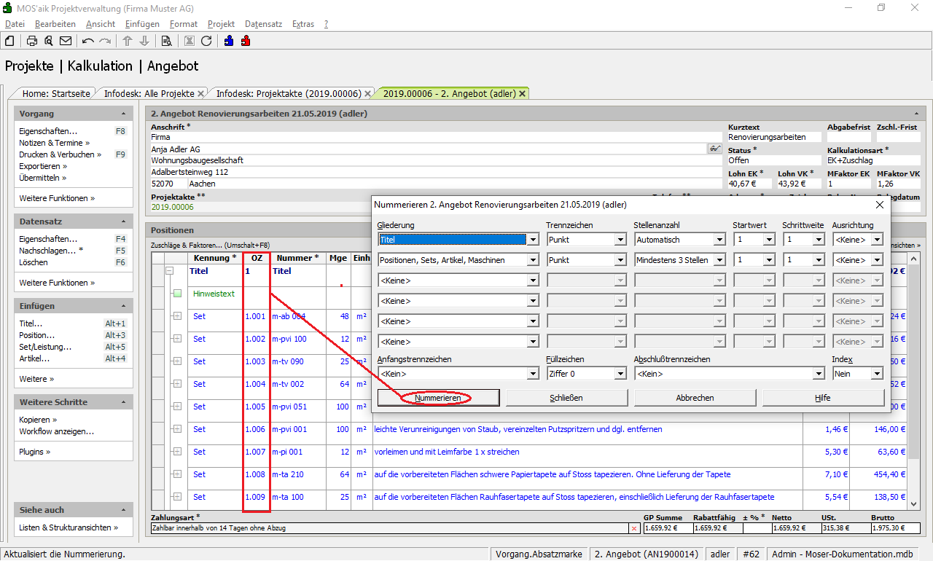Click the red puzzle piece icon
The image size is (933, 561).
[x=246, y=41]
